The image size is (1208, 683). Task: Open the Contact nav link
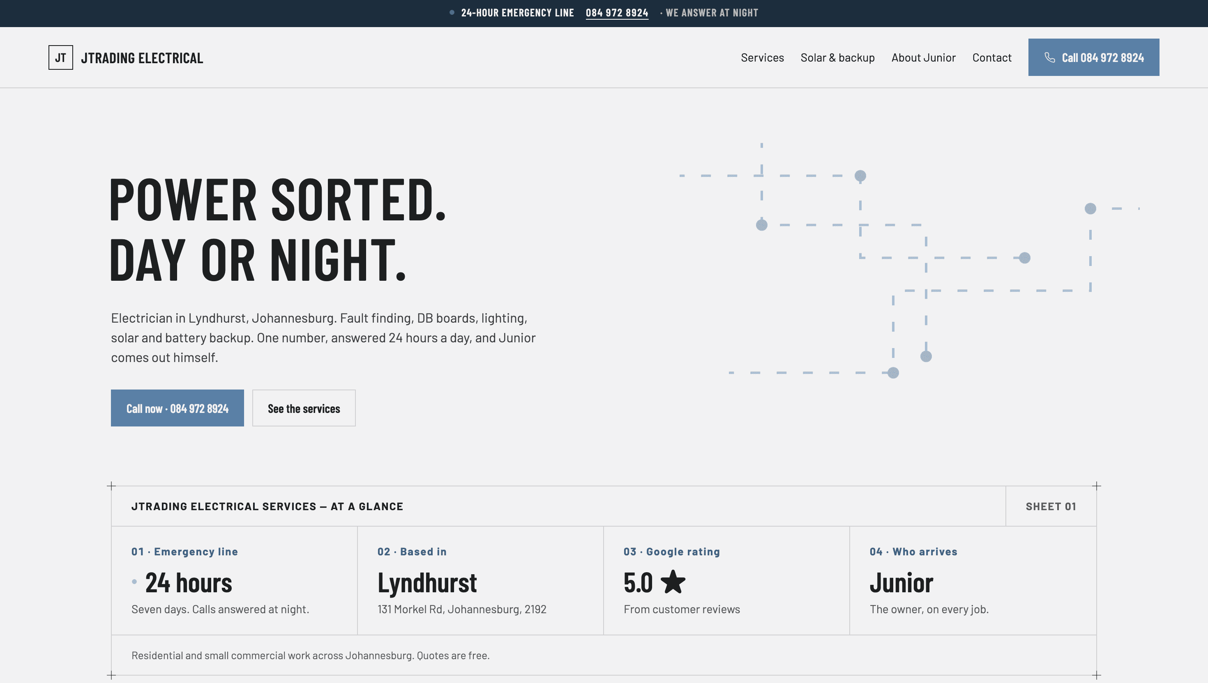[991, 57]
